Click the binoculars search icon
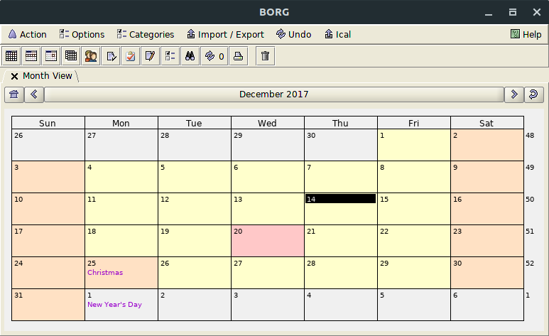Screen dimensions: 549x336 190,56
